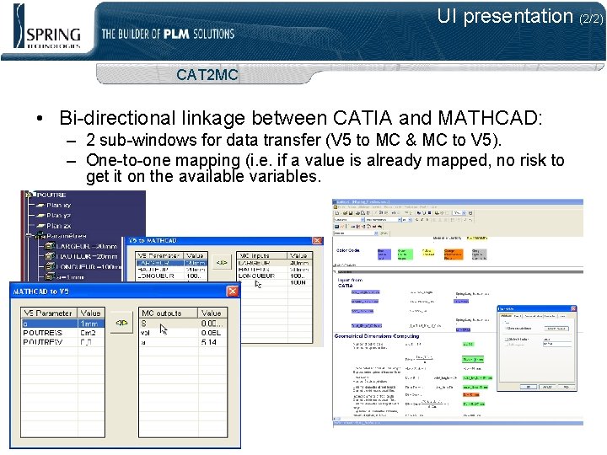Screen dimensions: 607x455
Task: Open the style dropdown in Mathcad format bar
Action: click(x=363, y=220)
